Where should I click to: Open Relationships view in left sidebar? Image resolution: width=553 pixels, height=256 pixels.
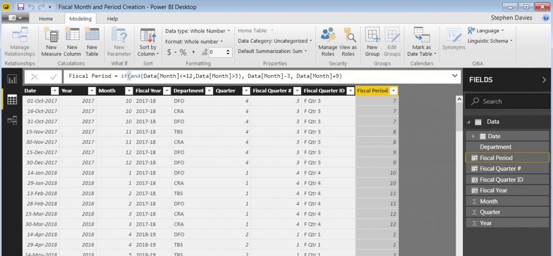tap(11, 120)
